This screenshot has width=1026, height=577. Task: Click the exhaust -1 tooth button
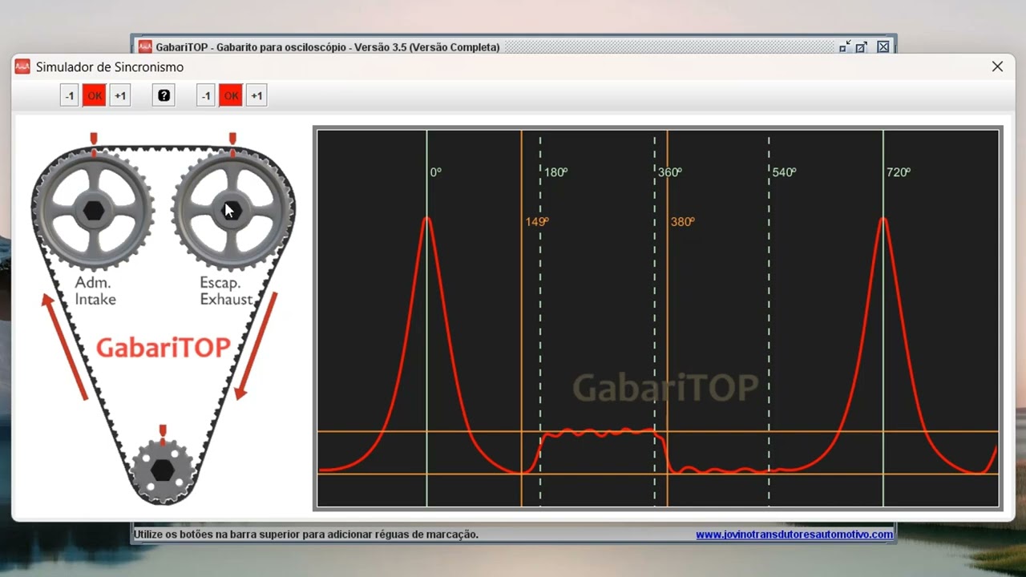206,96
